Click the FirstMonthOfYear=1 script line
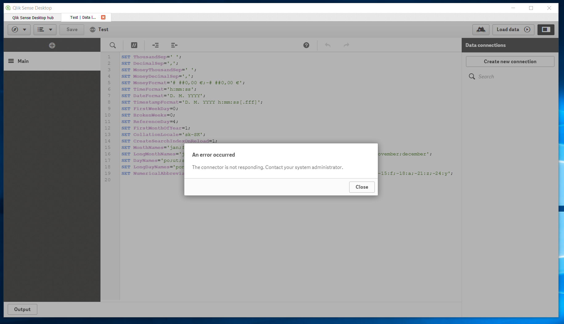The height and width of the screenshot is (324, 564). click(x=156, y=128)
